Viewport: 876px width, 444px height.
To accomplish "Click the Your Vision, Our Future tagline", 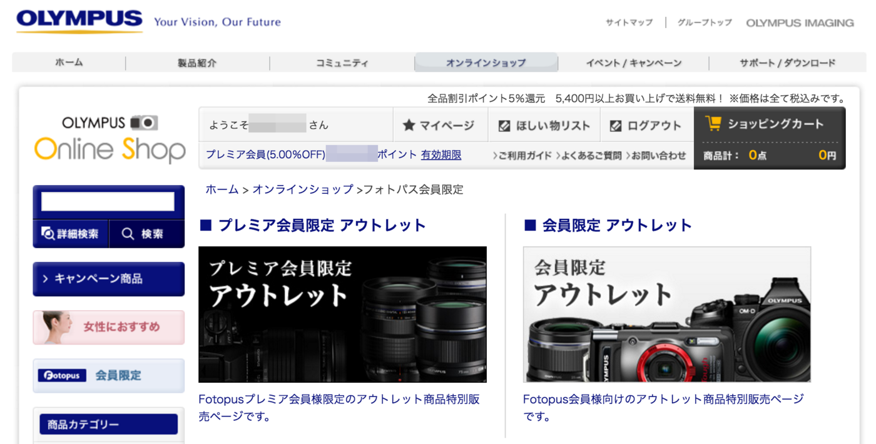I will click(217, 22).
